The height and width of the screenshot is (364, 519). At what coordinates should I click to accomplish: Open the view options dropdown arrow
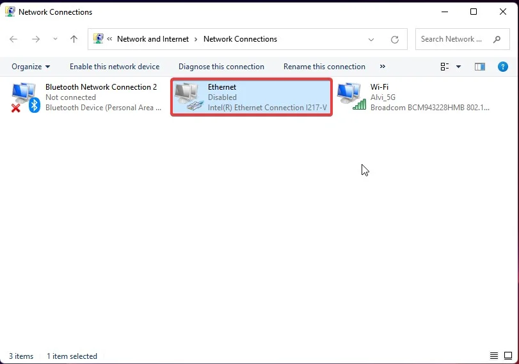pyautogui.click(x=458, y=67)
